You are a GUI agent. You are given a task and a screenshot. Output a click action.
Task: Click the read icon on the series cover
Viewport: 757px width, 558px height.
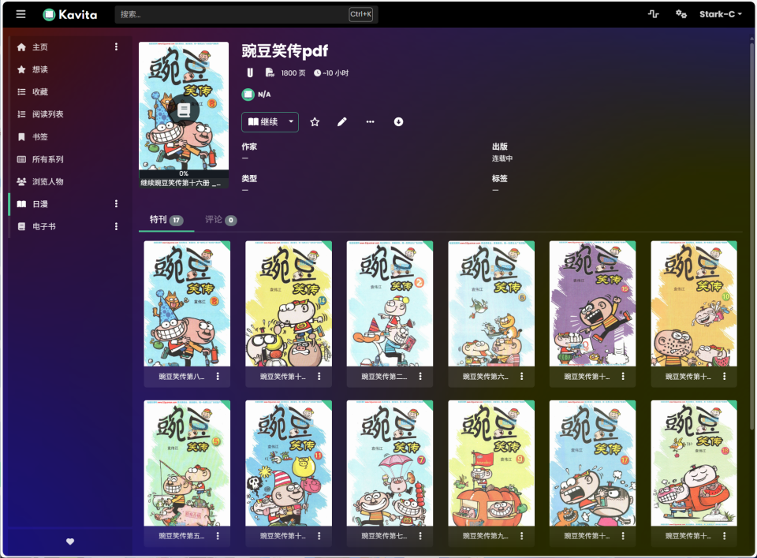(184, 110)
